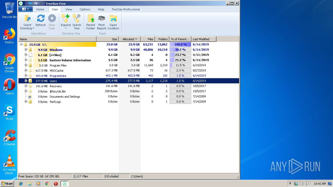Expand the PerfLogs folder node
The width and height of the screenshot is (333, 187).
[x=26, y=102]
